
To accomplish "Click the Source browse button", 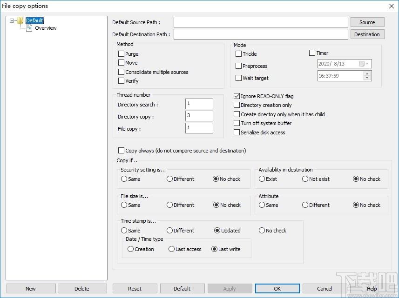I will [367, 22].
